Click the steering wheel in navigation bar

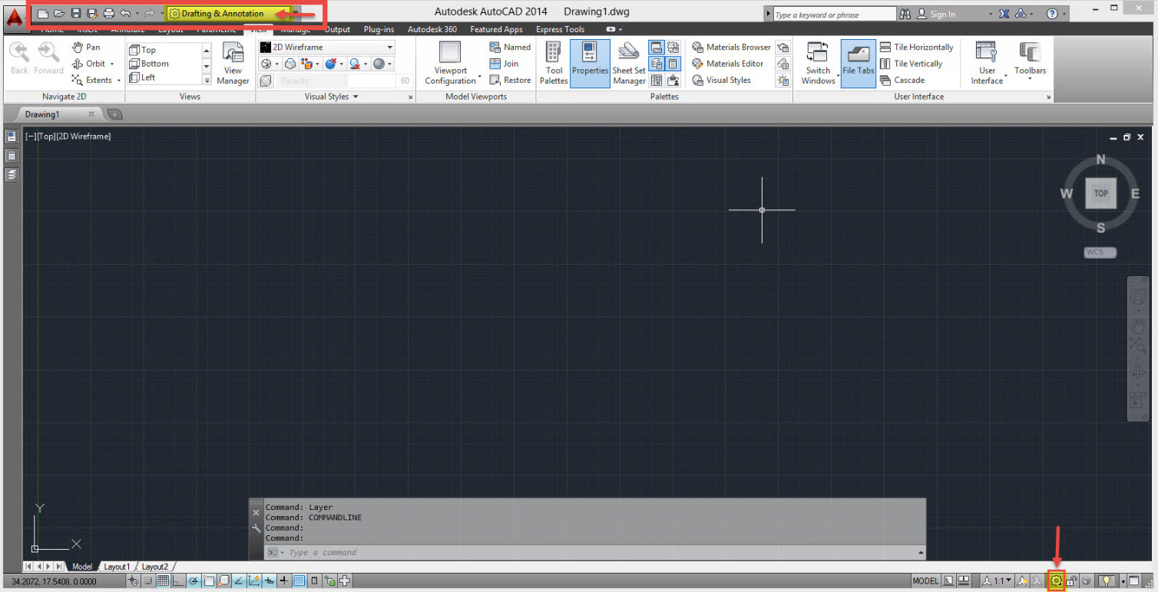[x=1137, y=296]
